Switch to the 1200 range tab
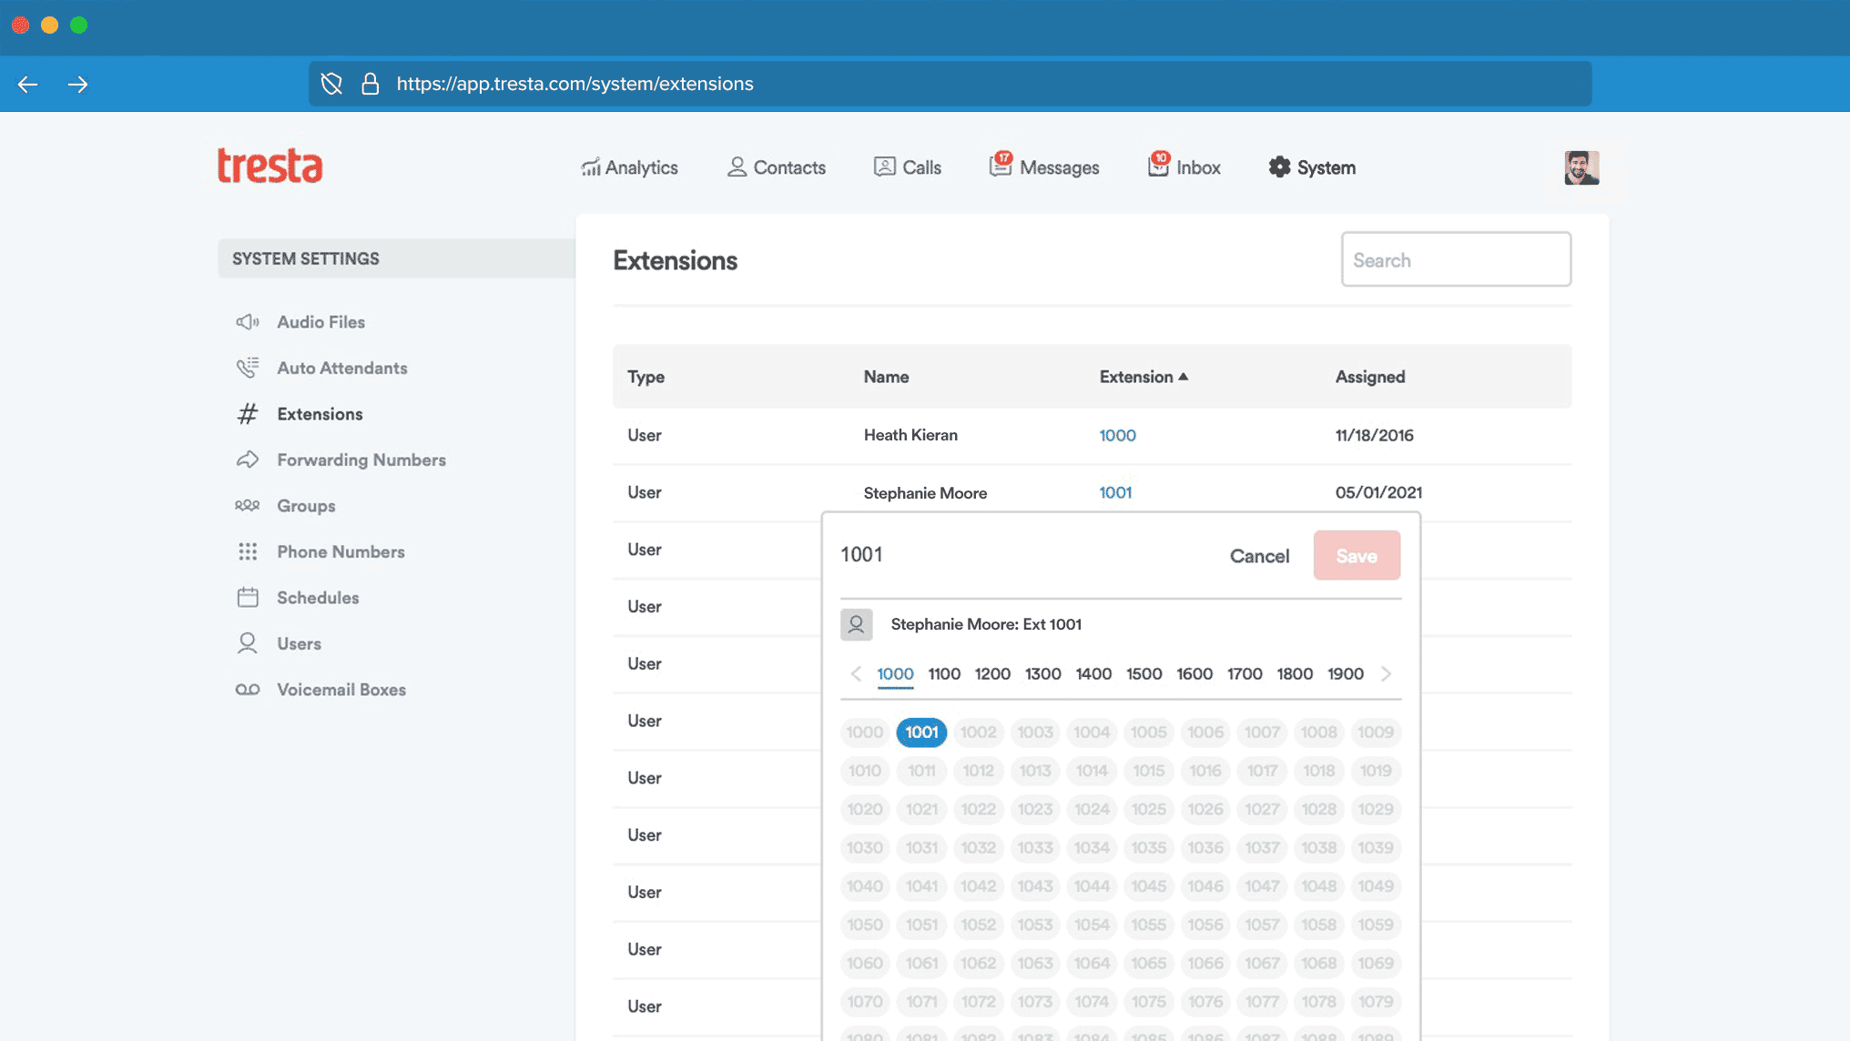The height and width of the screenshot is (1041, 1850). [x=992, y=674]
